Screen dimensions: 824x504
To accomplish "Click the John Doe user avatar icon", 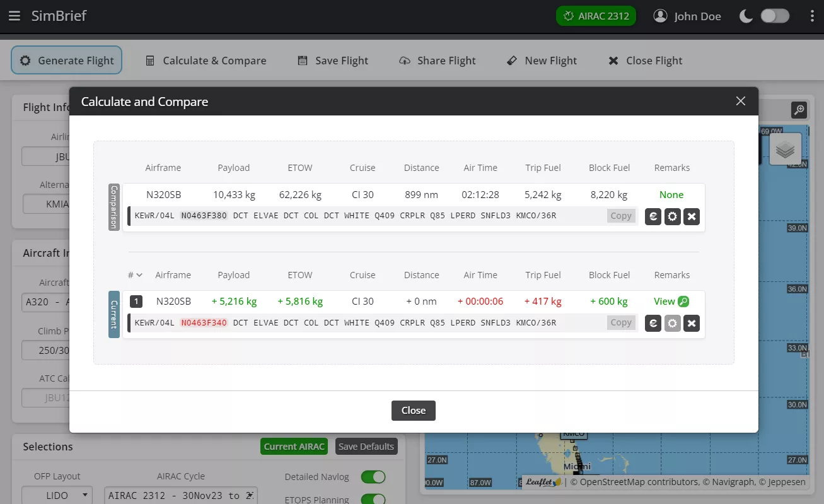I will (660, 16).
